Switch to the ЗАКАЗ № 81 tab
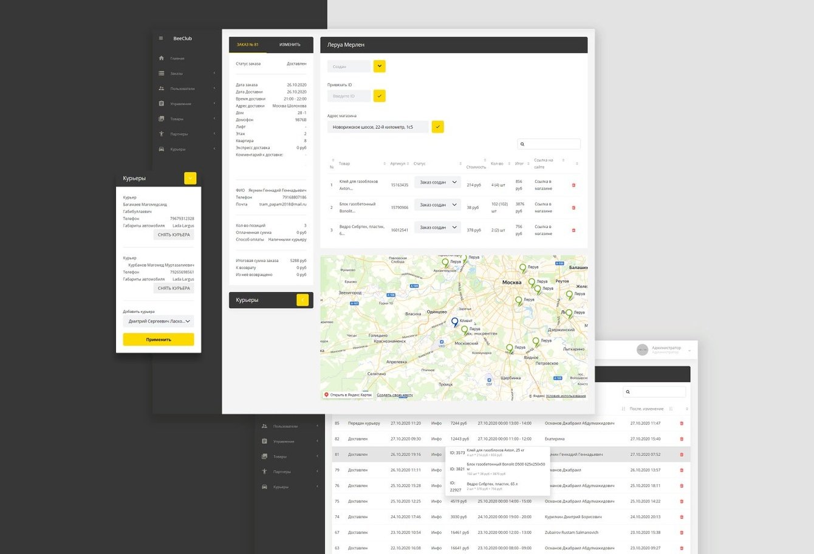Screen dimensions: 814x554 (248, 44)
